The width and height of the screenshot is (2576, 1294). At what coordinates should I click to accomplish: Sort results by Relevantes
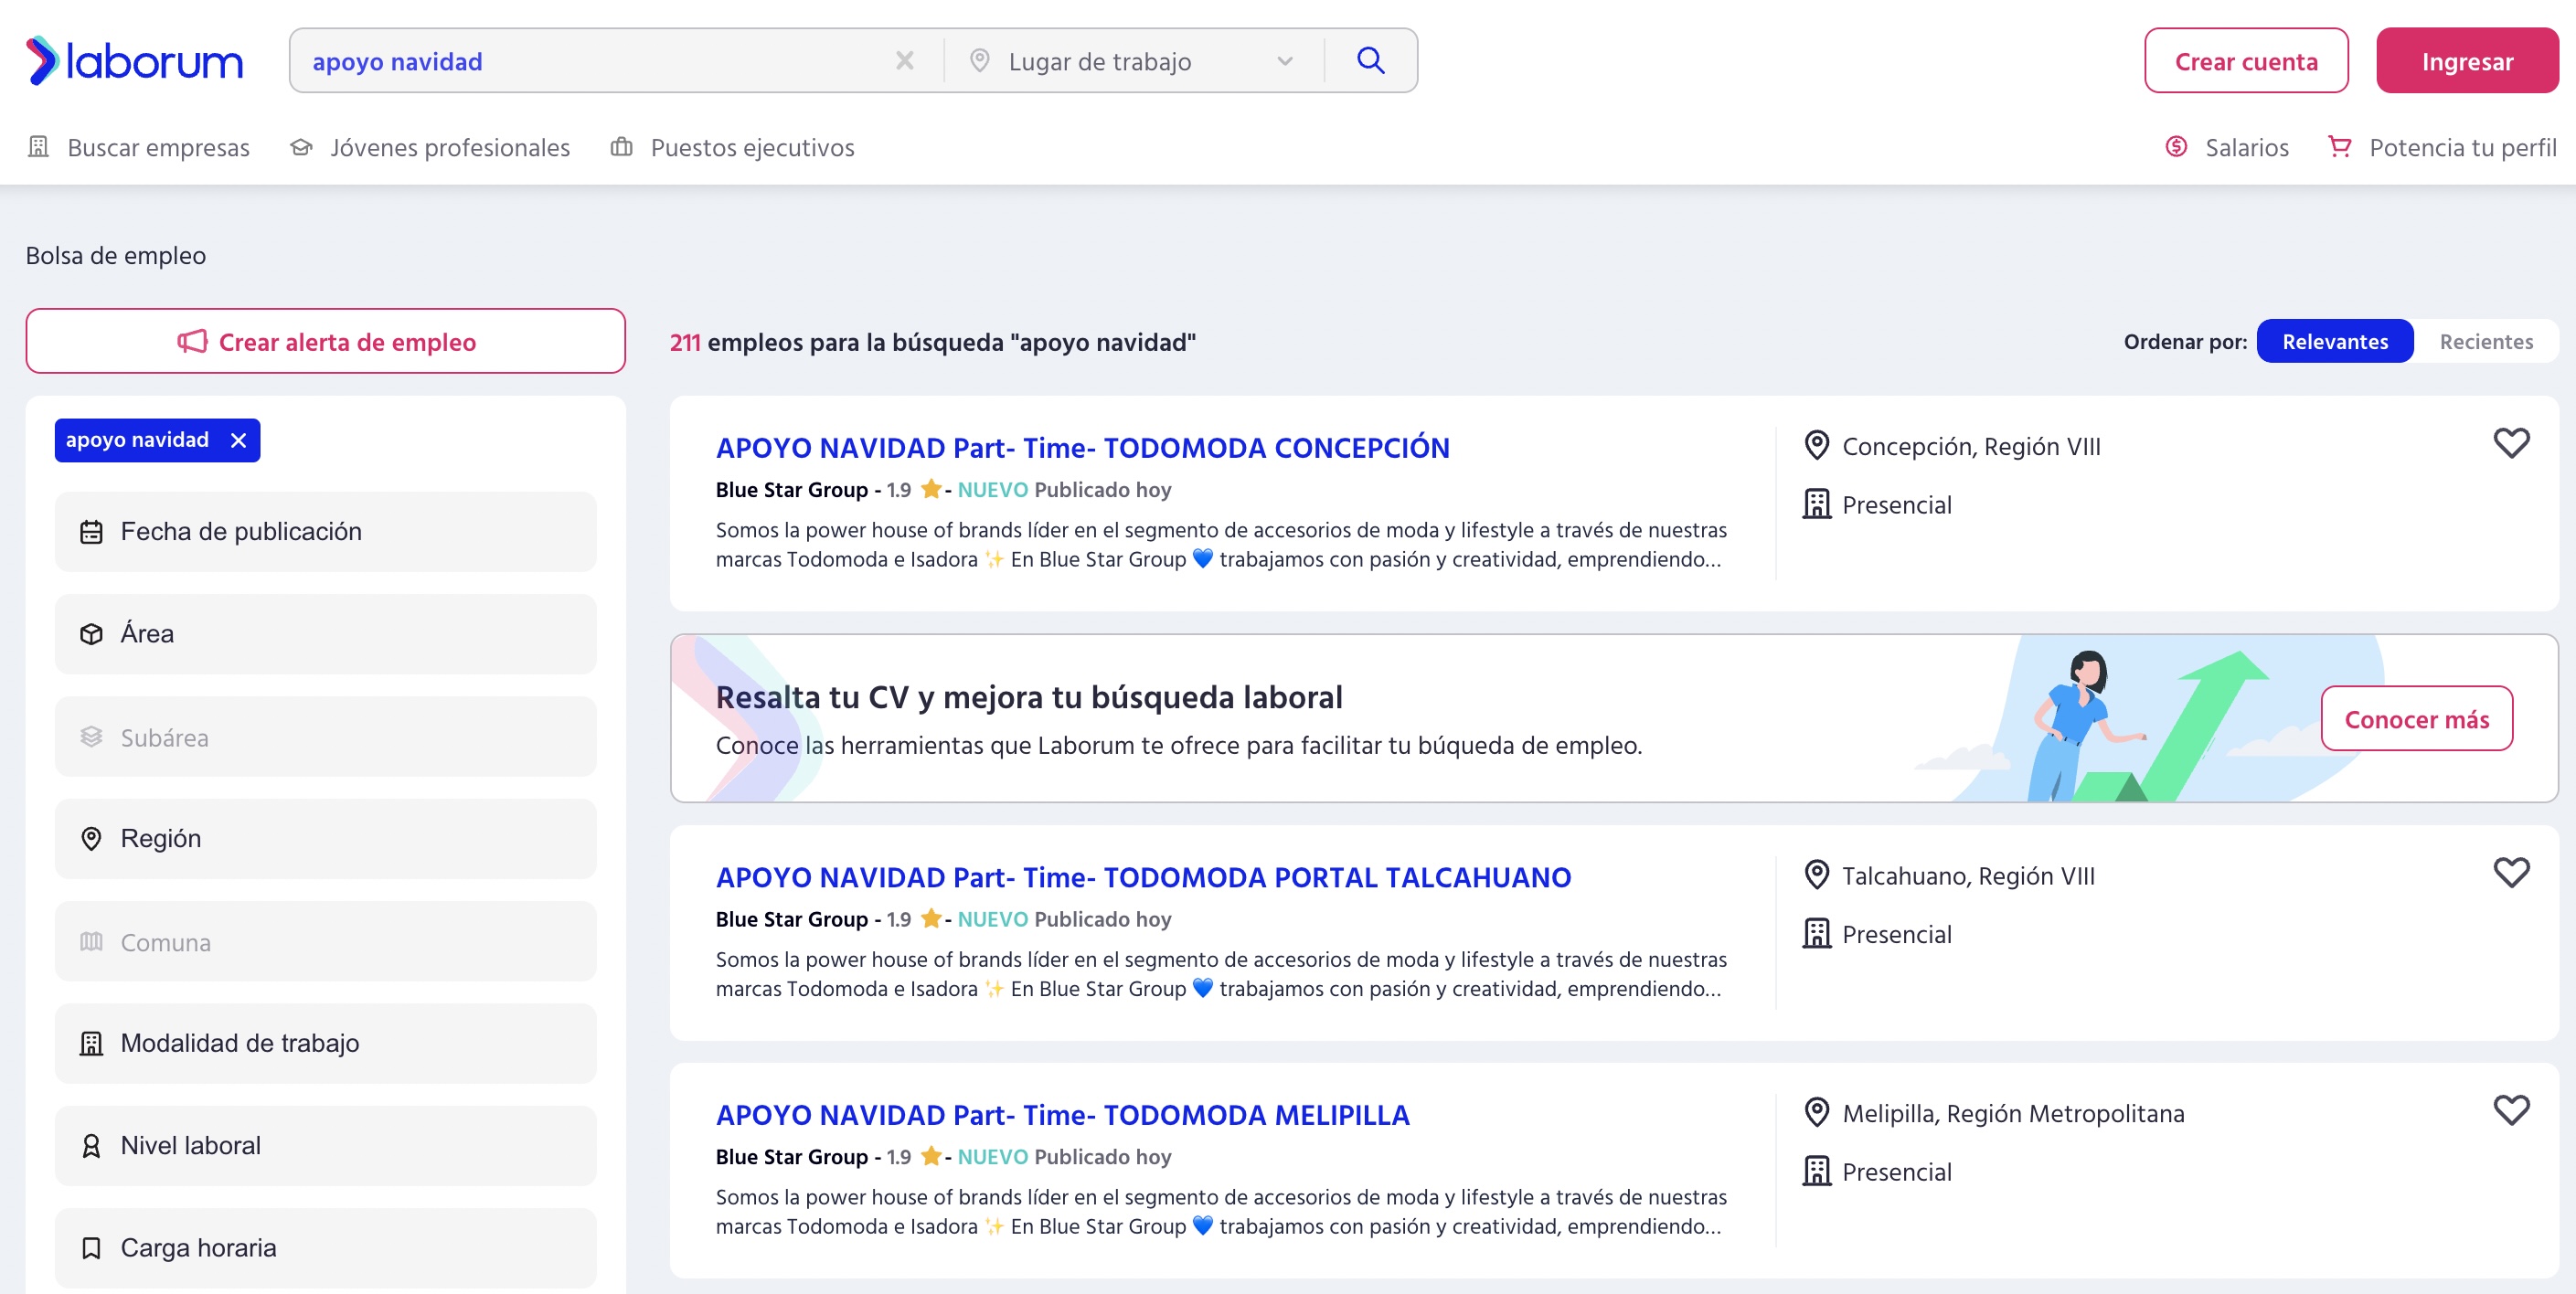click(x=2334, y=342)
